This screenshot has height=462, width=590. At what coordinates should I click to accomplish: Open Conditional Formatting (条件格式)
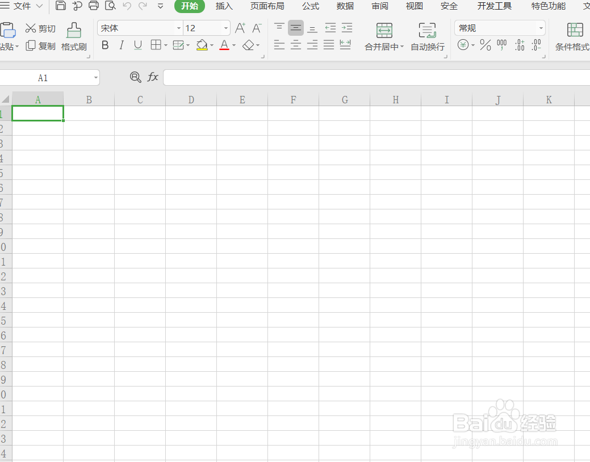pyautogui.click(x=573, y=37)
